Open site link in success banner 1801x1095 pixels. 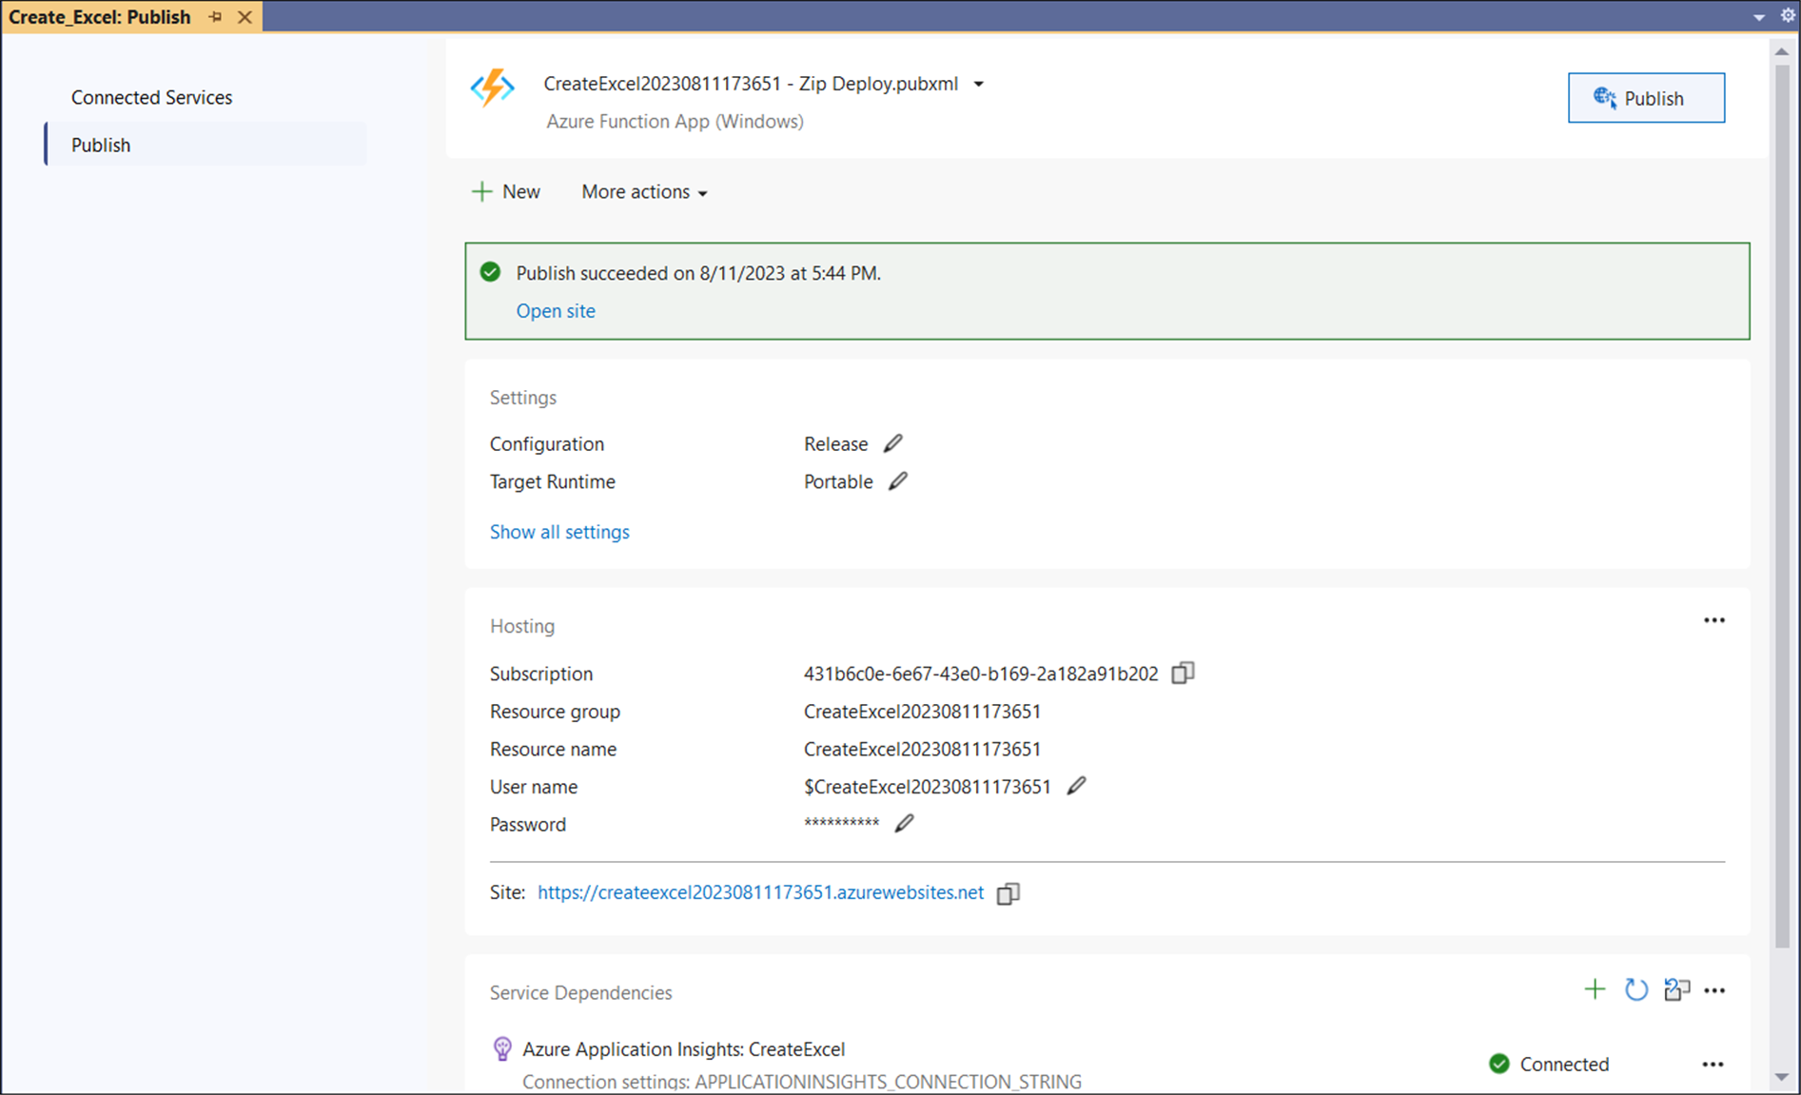[556, 311]
